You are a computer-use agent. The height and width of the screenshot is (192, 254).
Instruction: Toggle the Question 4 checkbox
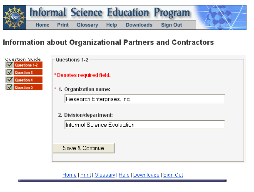(x=9, y=80)
